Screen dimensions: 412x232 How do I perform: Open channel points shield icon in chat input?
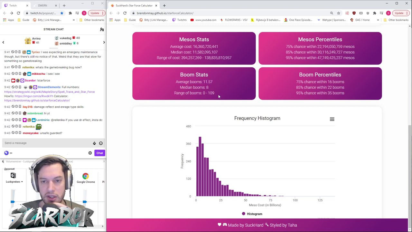[94, 143]
